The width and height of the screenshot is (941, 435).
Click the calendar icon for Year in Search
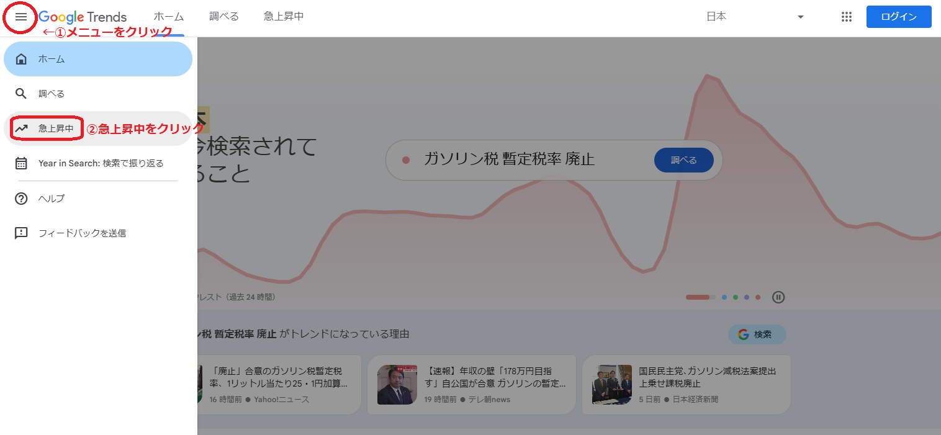coord(21,163)
